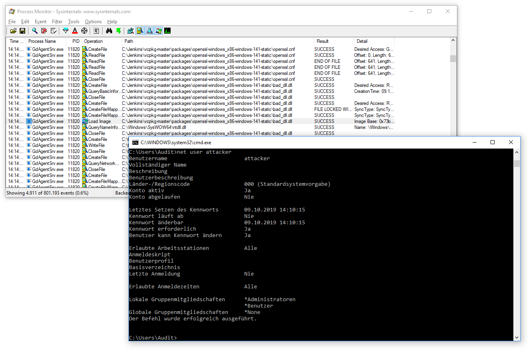Toggle Show File System Activity button
Image resolution: width=529 pixels, height=350 pixels.
[140, 31]
